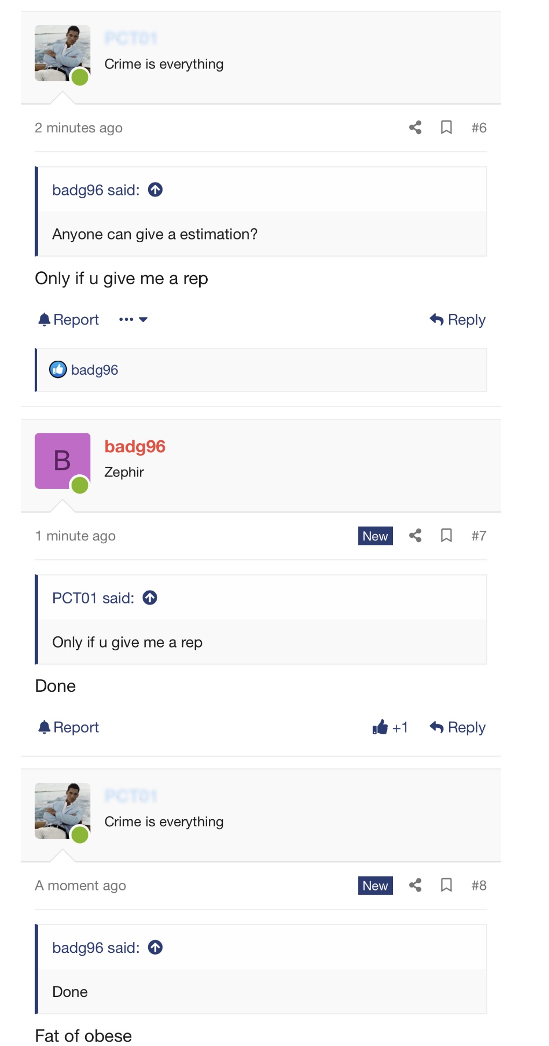Image resolution: width=549 pixels, height=1046 pixels.
Task: Report badg96's post #7
Action: click(x=68, y=727)
